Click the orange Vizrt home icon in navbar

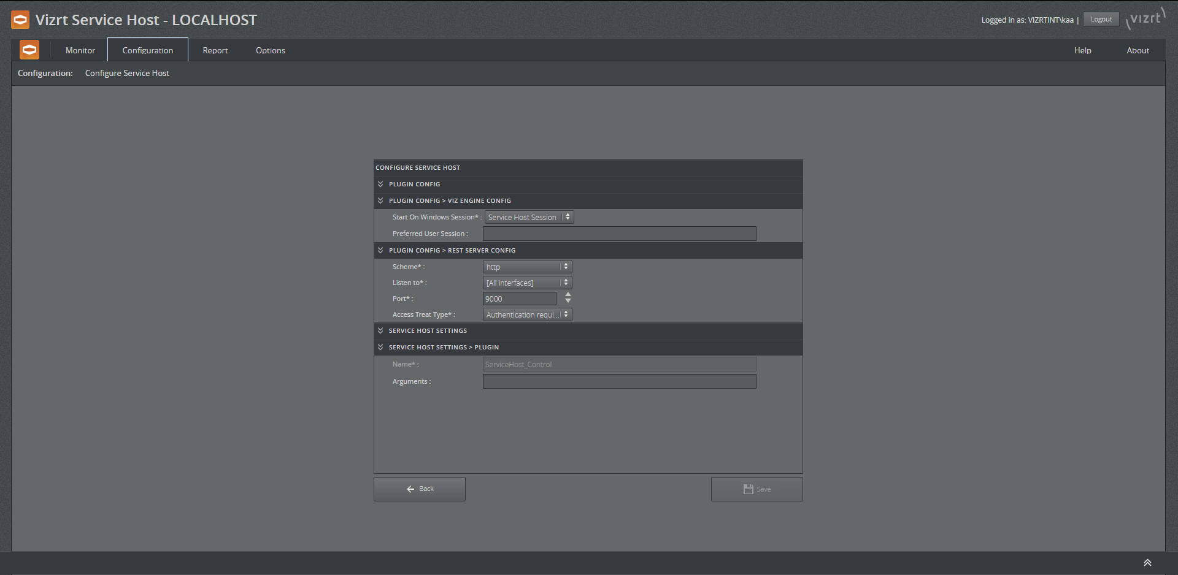click(x=29, y=50)
